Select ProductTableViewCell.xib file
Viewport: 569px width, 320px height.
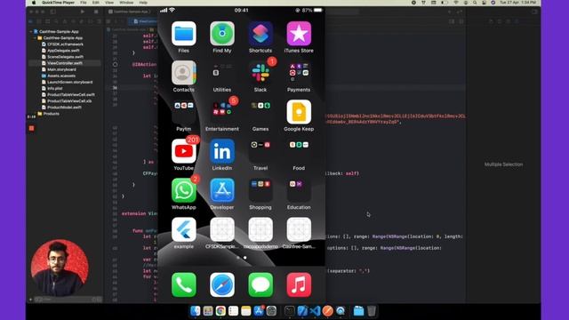tap(69, 100)
